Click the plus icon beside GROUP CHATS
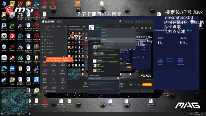 [118, 78]
